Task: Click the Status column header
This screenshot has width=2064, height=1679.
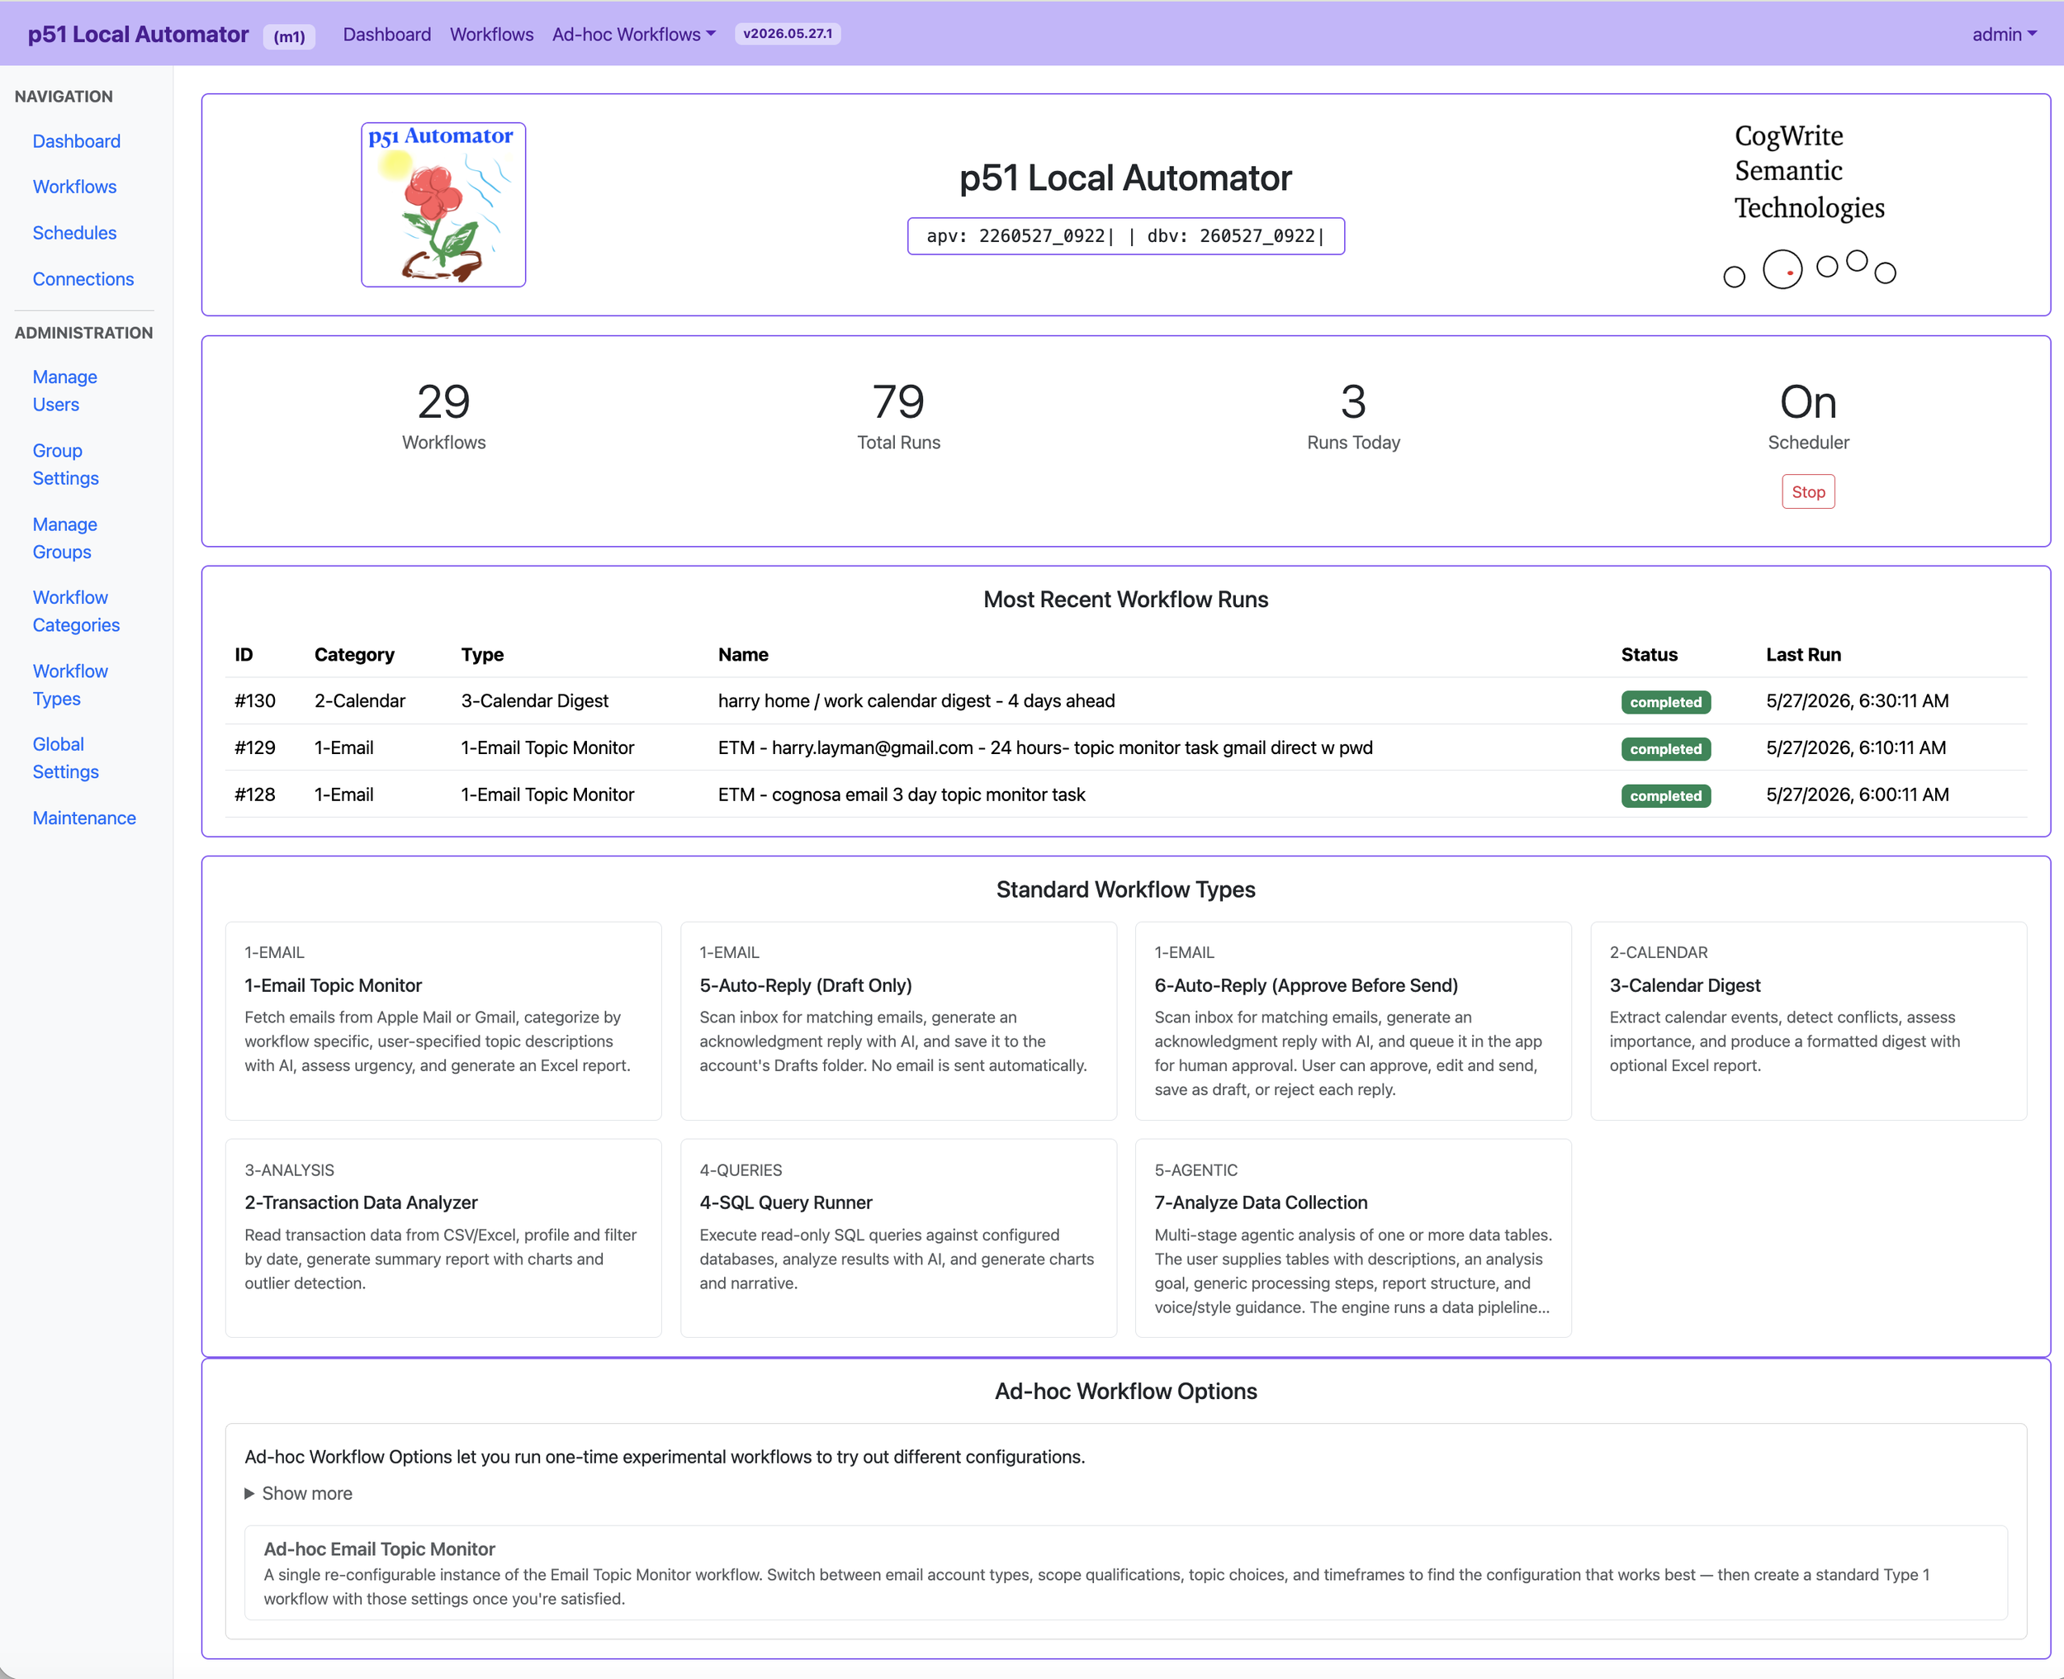Action: 1648,655
